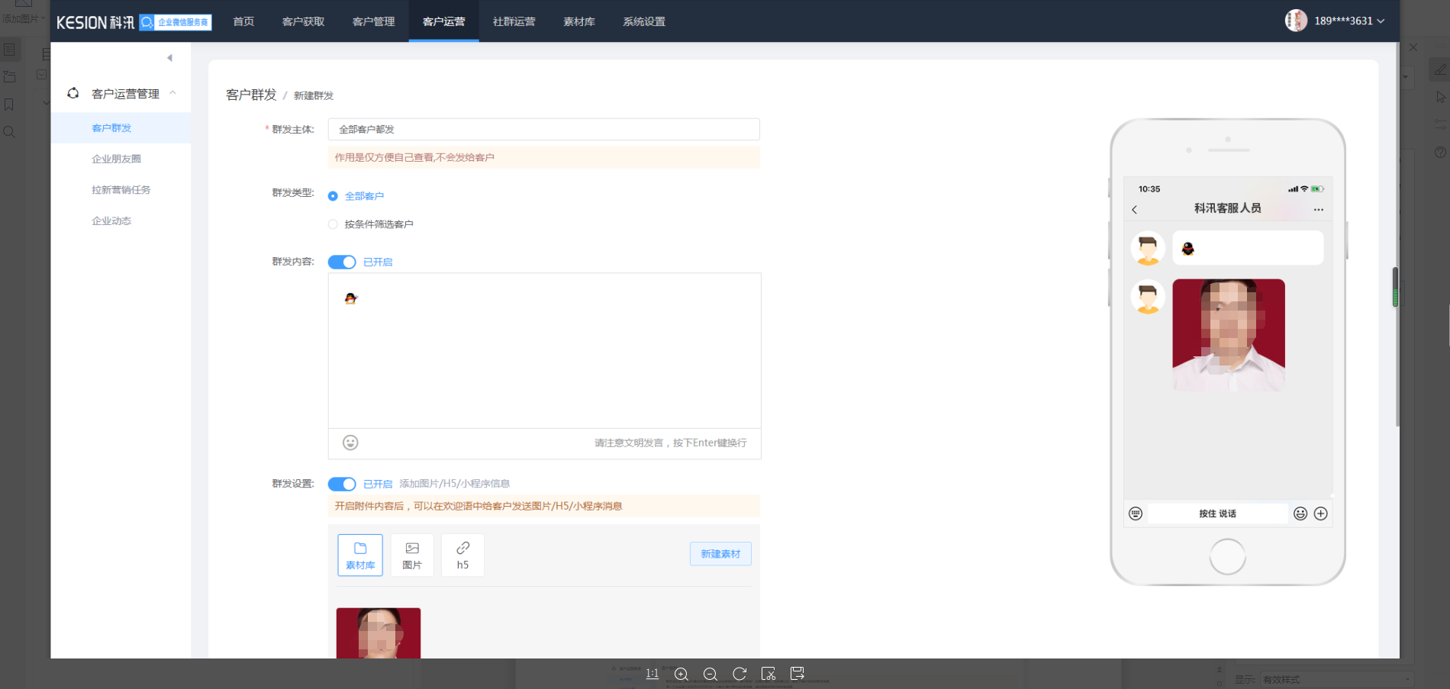This screenshot has width=1450, height=689.
Task: Open 企业朋友圈 in the sidebar
Action: click(116, 159)
